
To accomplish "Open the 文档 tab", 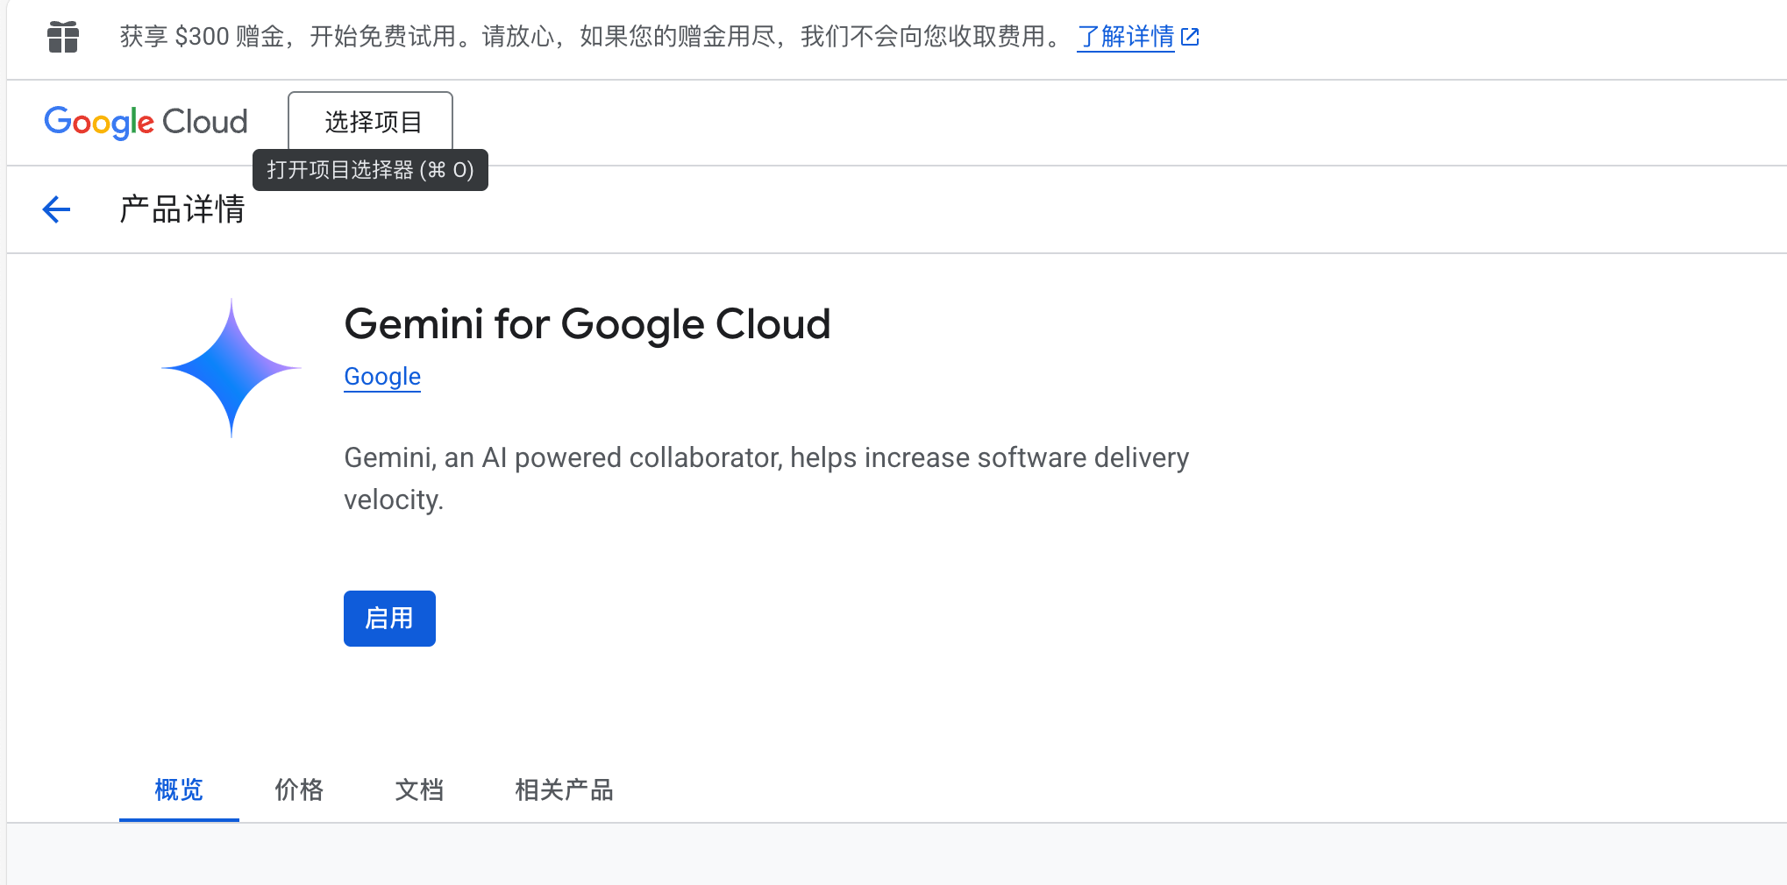I will (x=419, y=789).
